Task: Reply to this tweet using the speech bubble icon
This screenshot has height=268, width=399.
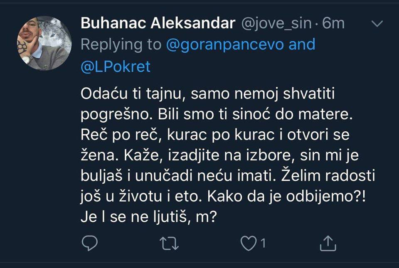Action: 90,243
